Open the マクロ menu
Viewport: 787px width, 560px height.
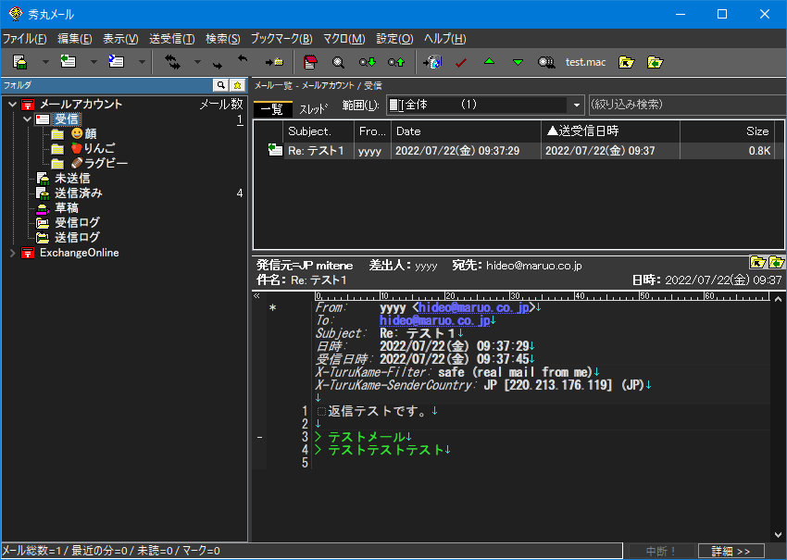[x=344, y=38]
